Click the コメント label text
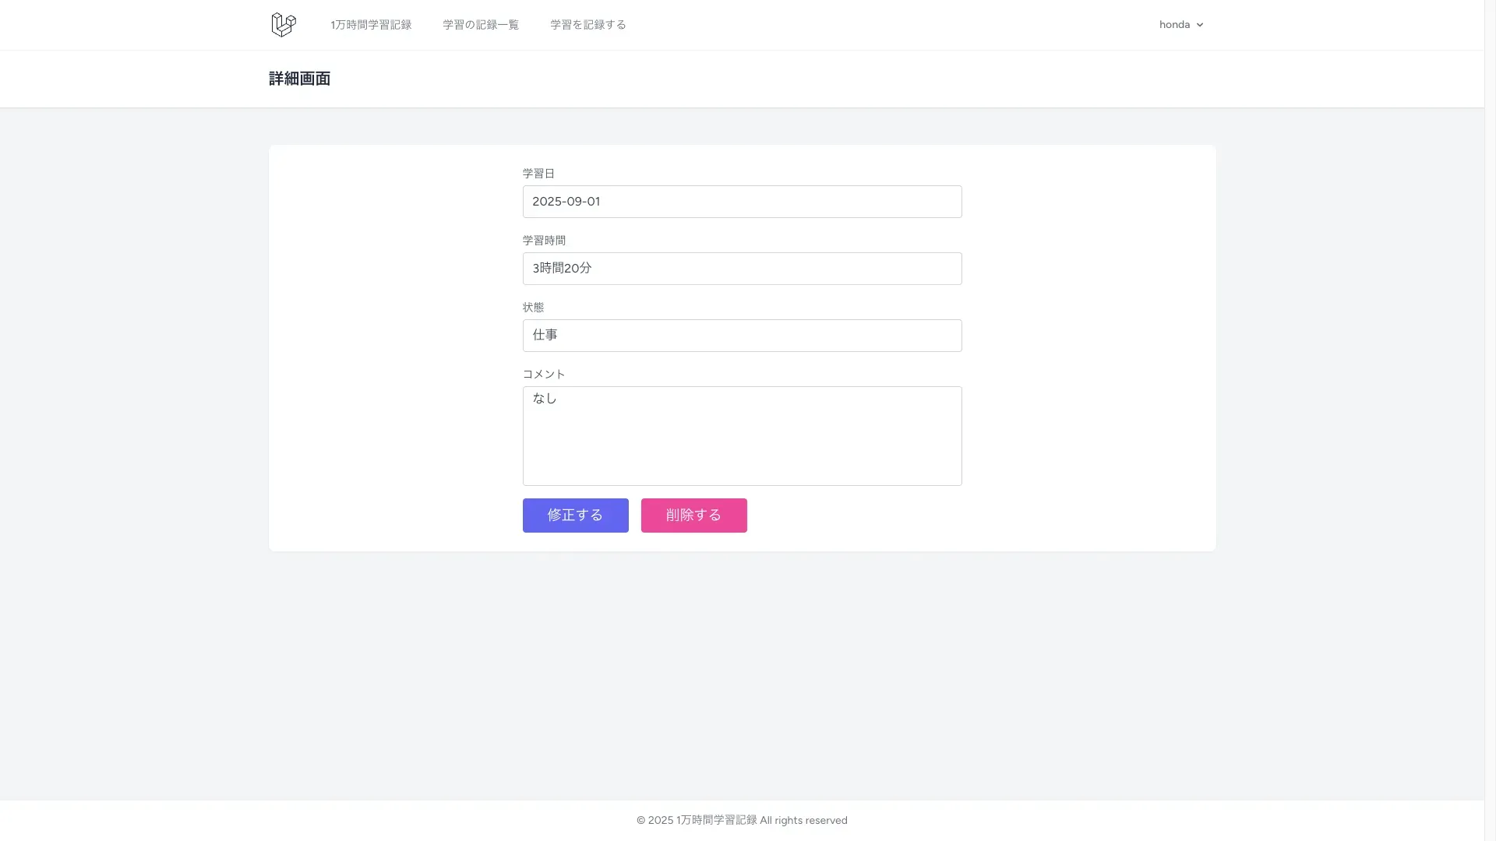The height and width of the screenshot is (841, 1496). (x=544, y=375)
